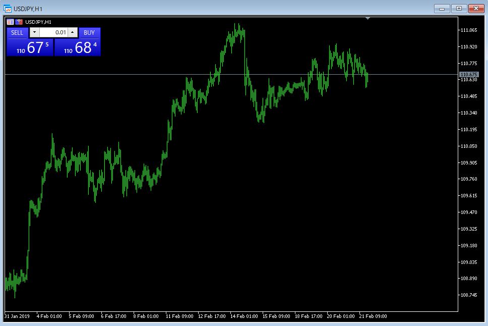Image resolution: width=488 pixels, height=326 pixels.
Task: Increase the lot volume with the up arrow
Action: pos(73,32)
